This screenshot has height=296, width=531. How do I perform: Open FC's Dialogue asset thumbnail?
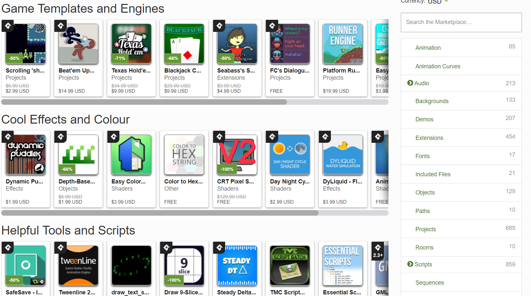(290, 44)
